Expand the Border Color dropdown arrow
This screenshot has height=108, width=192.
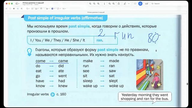pos(55,9)
